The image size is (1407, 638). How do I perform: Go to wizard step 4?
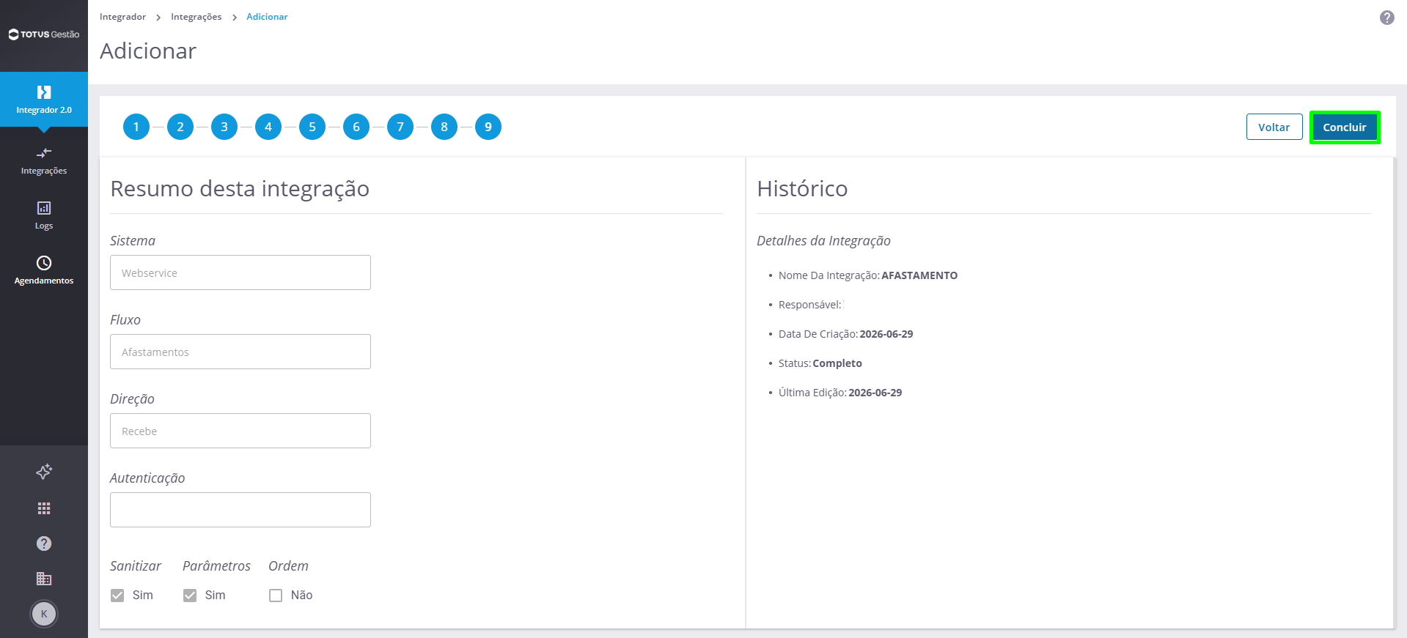pos(268,127)
